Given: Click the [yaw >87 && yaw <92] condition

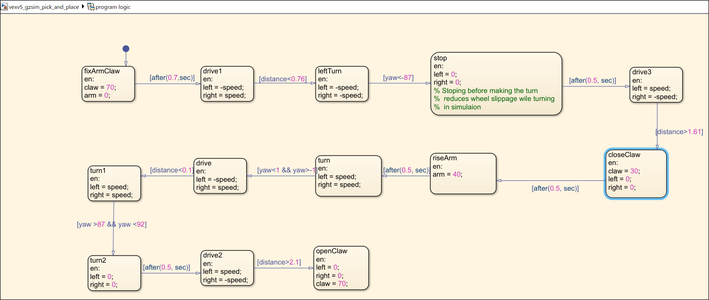Looking at the screenshot, I should [112, 224].
